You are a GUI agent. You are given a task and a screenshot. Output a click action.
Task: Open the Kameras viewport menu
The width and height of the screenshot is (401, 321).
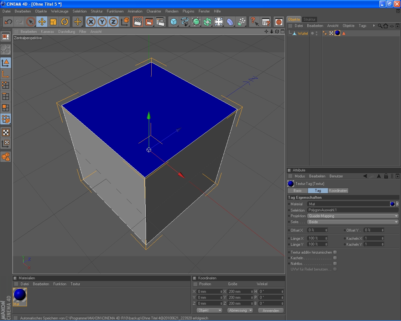47,32
